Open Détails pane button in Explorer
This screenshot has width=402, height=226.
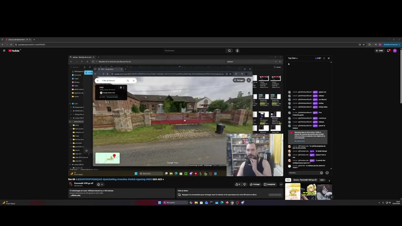click(x=277, y=67)
